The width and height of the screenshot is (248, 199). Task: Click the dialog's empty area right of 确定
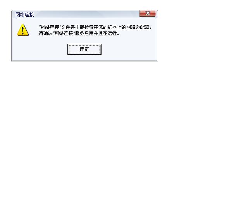(129, 49)
